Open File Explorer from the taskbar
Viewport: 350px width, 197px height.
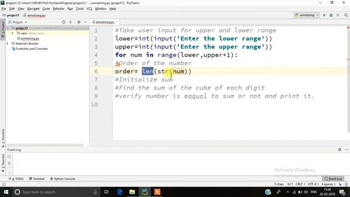pos(132,192)
